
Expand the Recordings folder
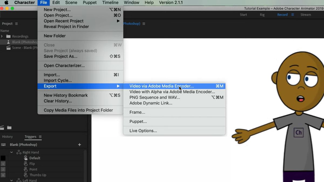pyautogui.click(x=2, y=36)
